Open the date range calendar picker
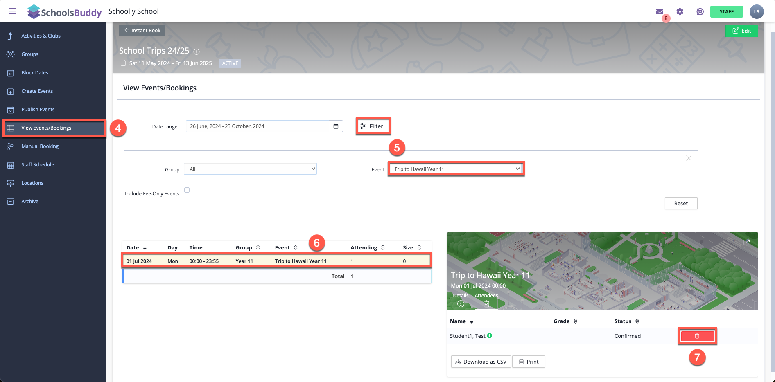Viewport: 775px width, 382px height. pos(336,126)
